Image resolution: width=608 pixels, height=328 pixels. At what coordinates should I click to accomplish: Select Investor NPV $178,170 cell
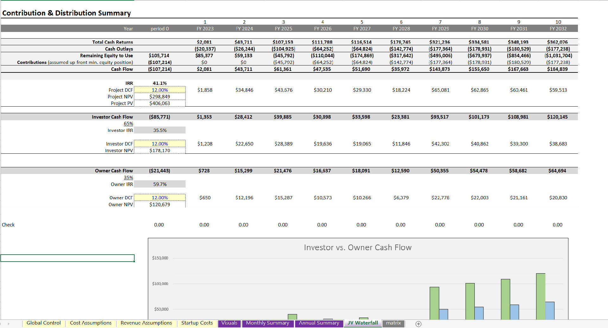(x=160, y=151)
